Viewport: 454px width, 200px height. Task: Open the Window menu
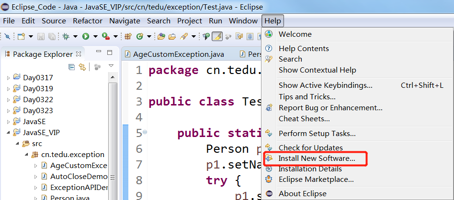[x=243, y=21]
